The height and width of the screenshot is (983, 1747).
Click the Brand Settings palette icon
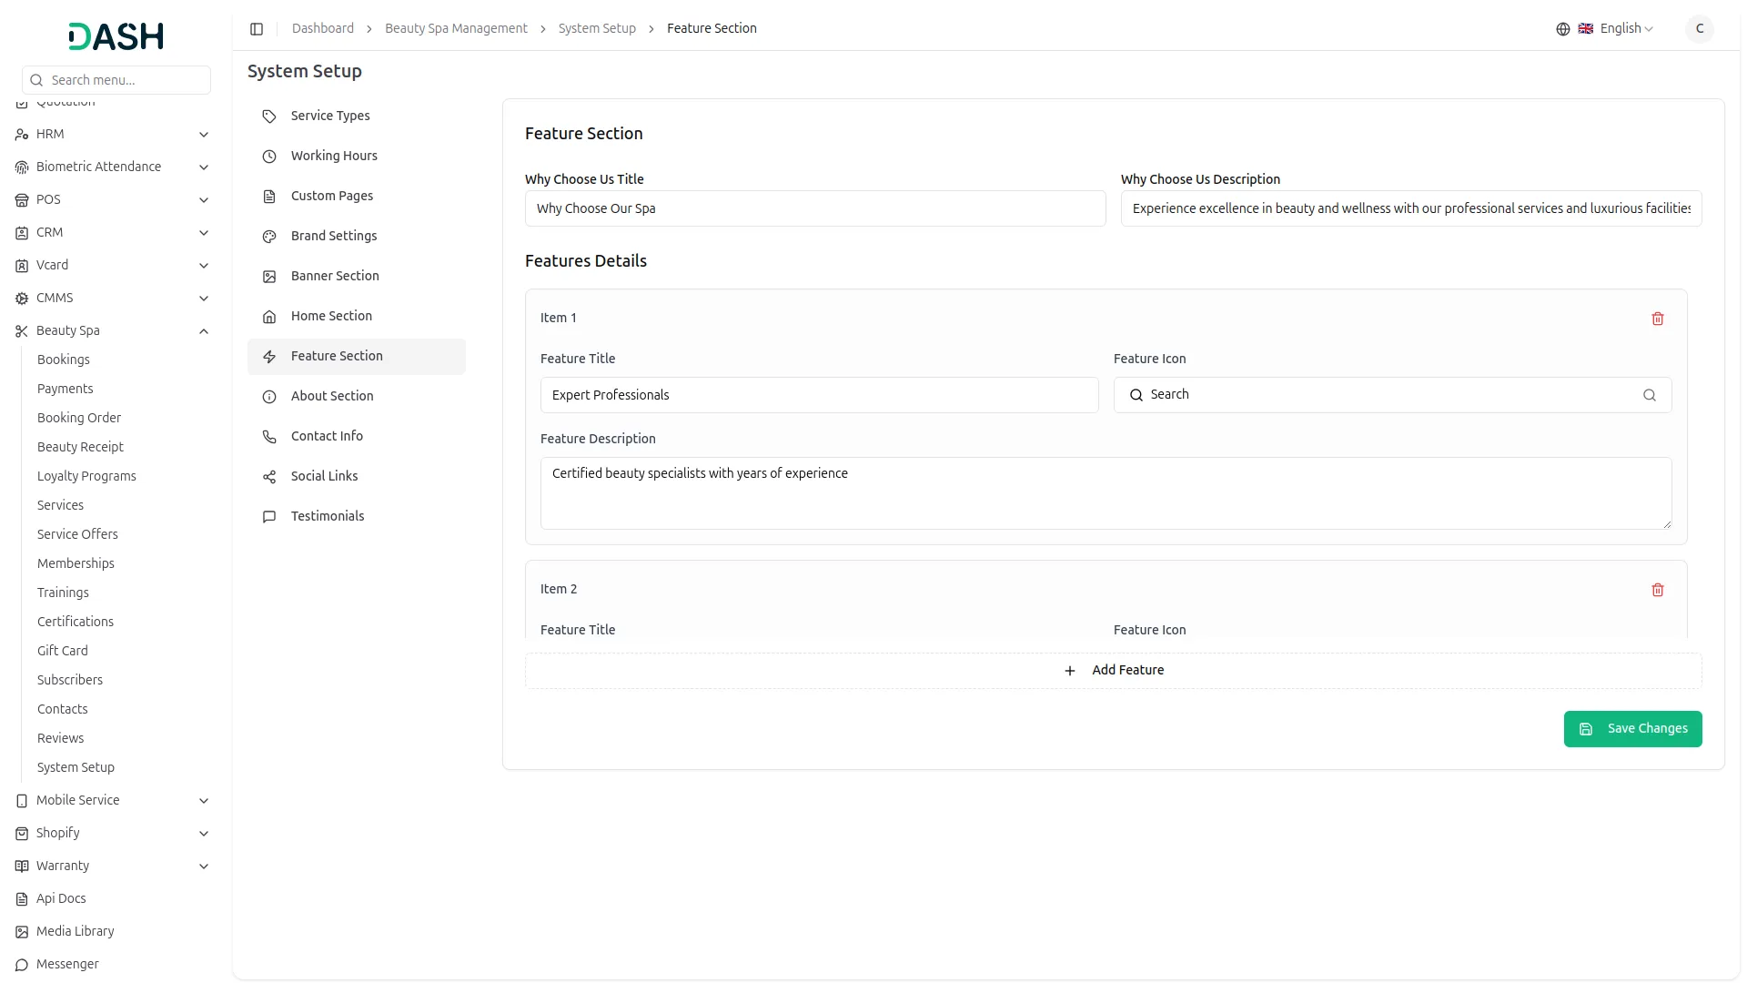[269, 237]
